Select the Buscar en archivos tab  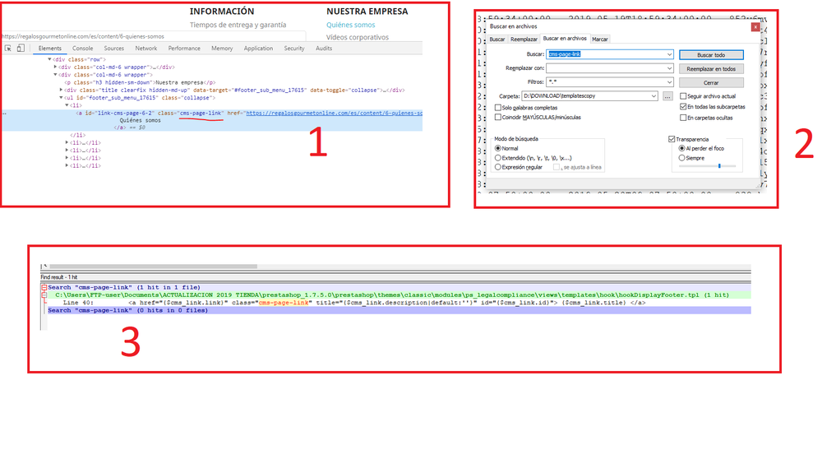565,39
